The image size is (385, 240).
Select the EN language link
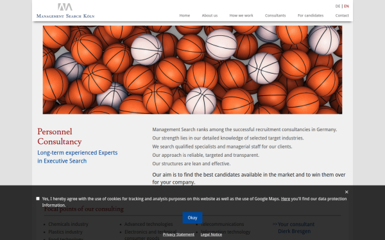click(346, 6)
